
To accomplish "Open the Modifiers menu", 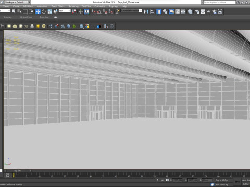I will (28, 6).
